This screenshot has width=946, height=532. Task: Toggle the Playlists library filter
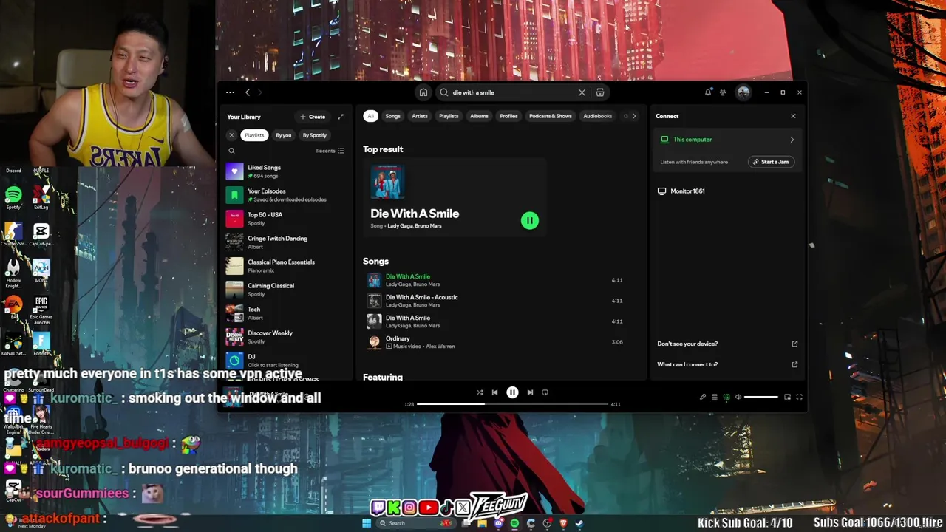click(254, 135)
